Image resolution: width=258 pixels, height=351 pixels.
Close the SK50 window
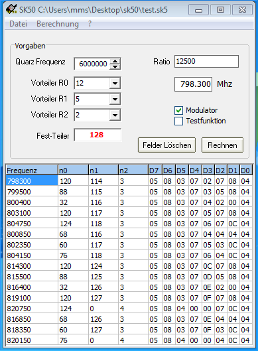click(242, 10)
